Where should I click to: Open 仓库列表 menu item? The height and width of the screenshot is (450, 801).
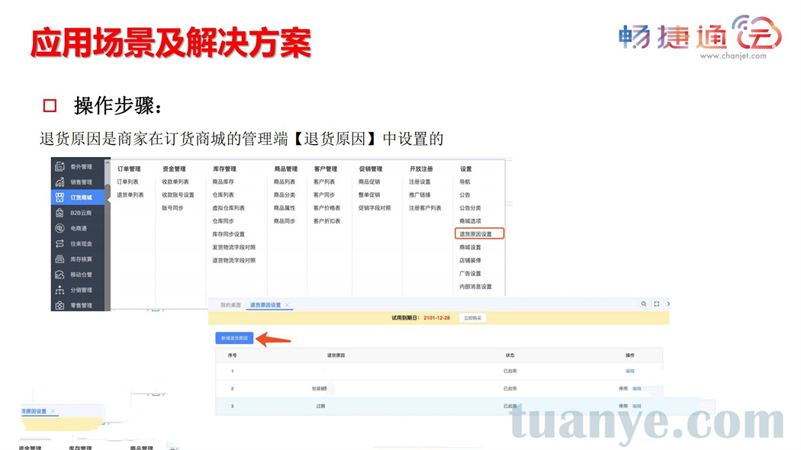click(x=224, y=194)
